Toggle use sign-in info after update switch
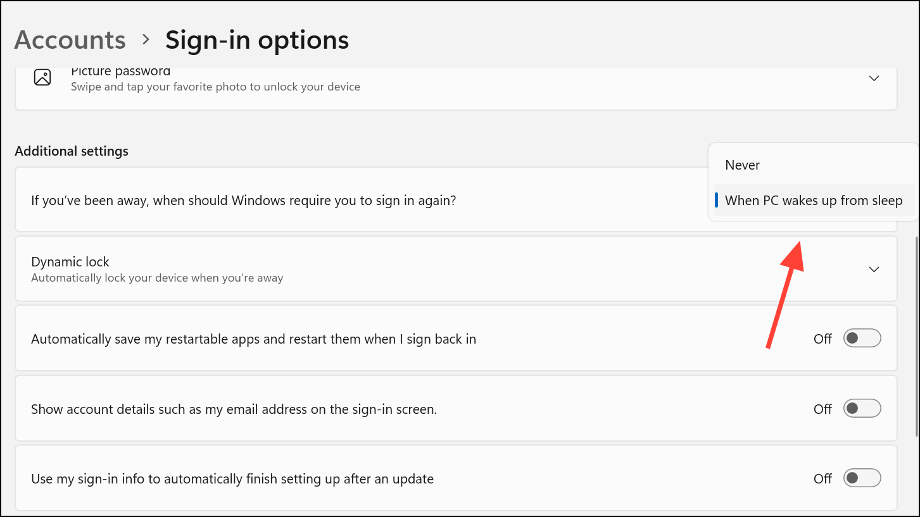Image resolution: width=920 pixels, height=517 pixels. coord(862,478)
